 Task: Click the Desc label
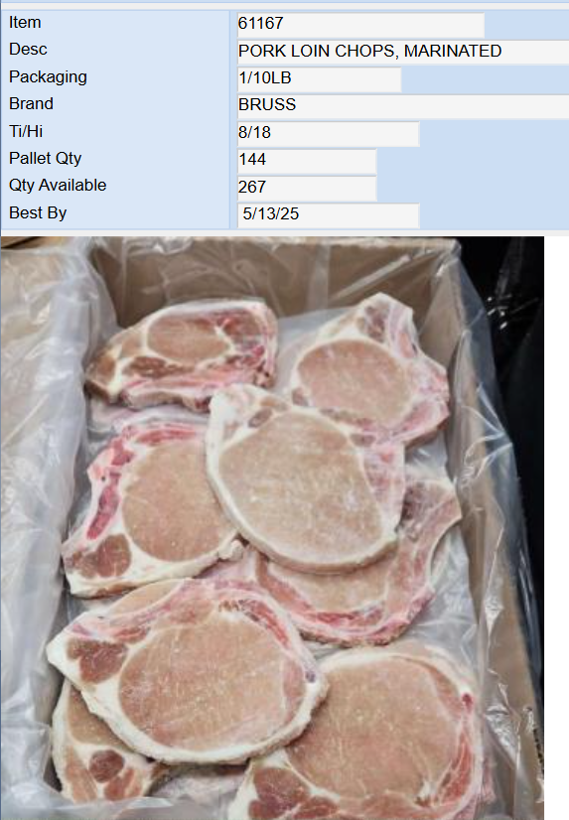click(x=28, y=50)
